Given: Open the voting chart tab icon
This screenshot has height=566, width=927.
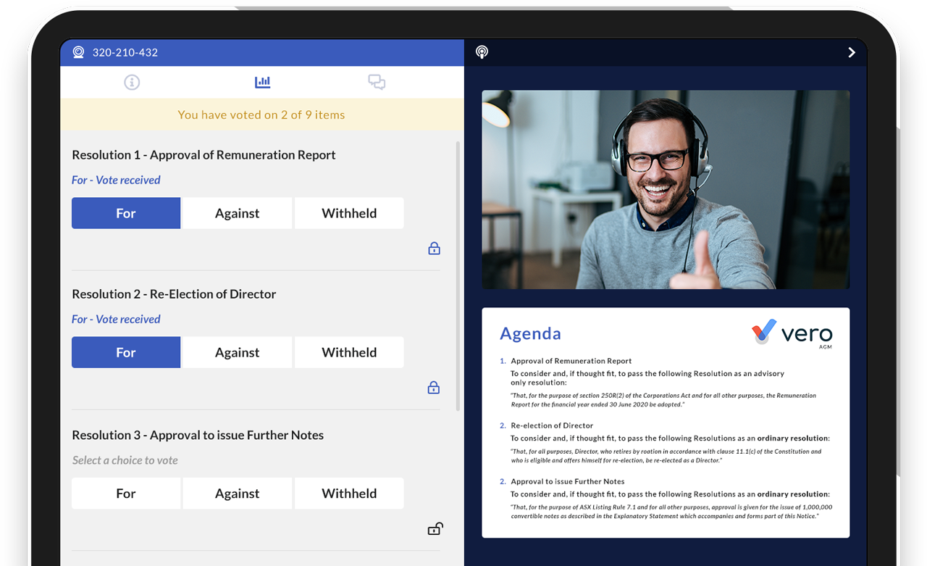Looking at the screenshot, I should tap(262, 83).
